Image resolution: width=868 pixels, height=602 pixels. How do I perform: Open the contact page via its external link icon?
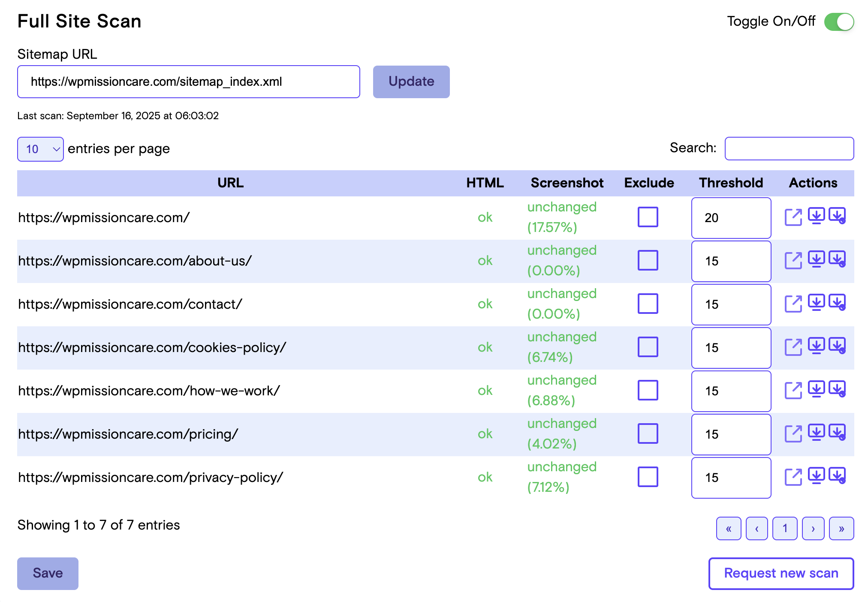click(x=794, y=304)
